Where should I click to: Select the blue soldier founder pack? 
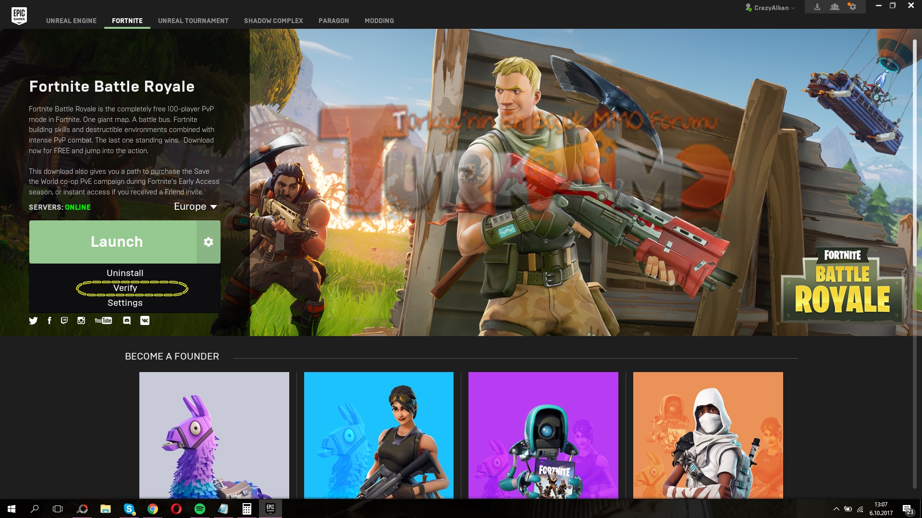(379, 435)
